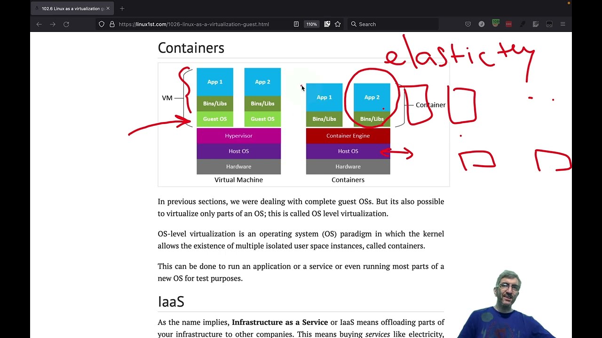Save page to Pocket
The width and height of the screenshot is (602, 338).
(x=468, y=24)
